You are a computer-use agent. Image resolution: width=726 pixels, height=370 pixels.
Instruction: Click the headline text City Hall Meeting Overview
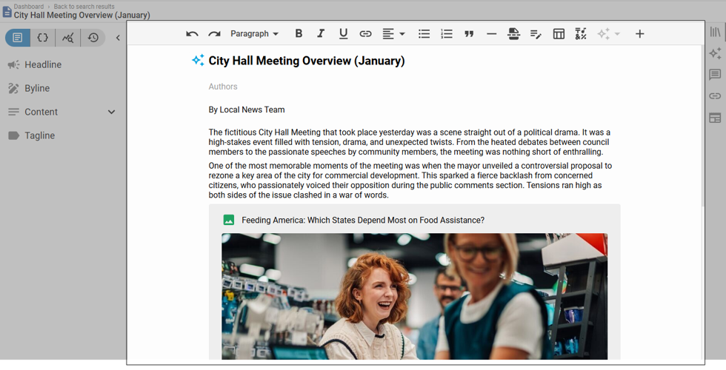pyautogui.click(x=307, y=61)
